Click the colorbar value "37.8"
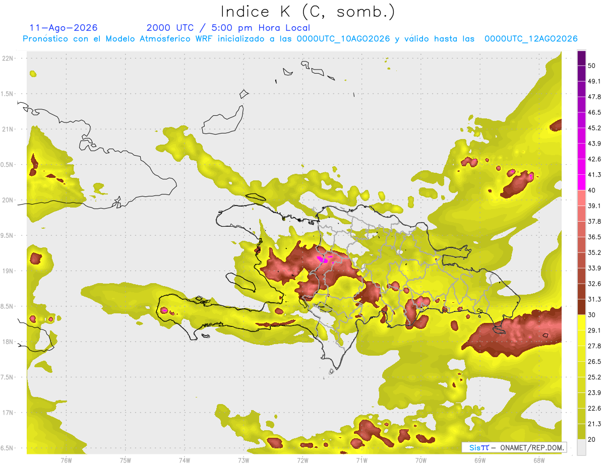Image resolution: width=605 pixels, height=467 pixels. (x=594, y=221)
